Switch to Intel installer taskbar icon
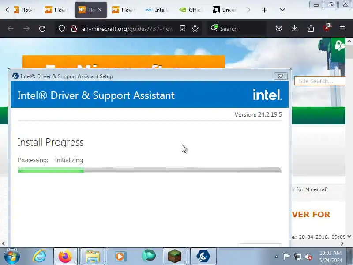The width and height of the screenshot is (353, 265). [x=203, y=256]
